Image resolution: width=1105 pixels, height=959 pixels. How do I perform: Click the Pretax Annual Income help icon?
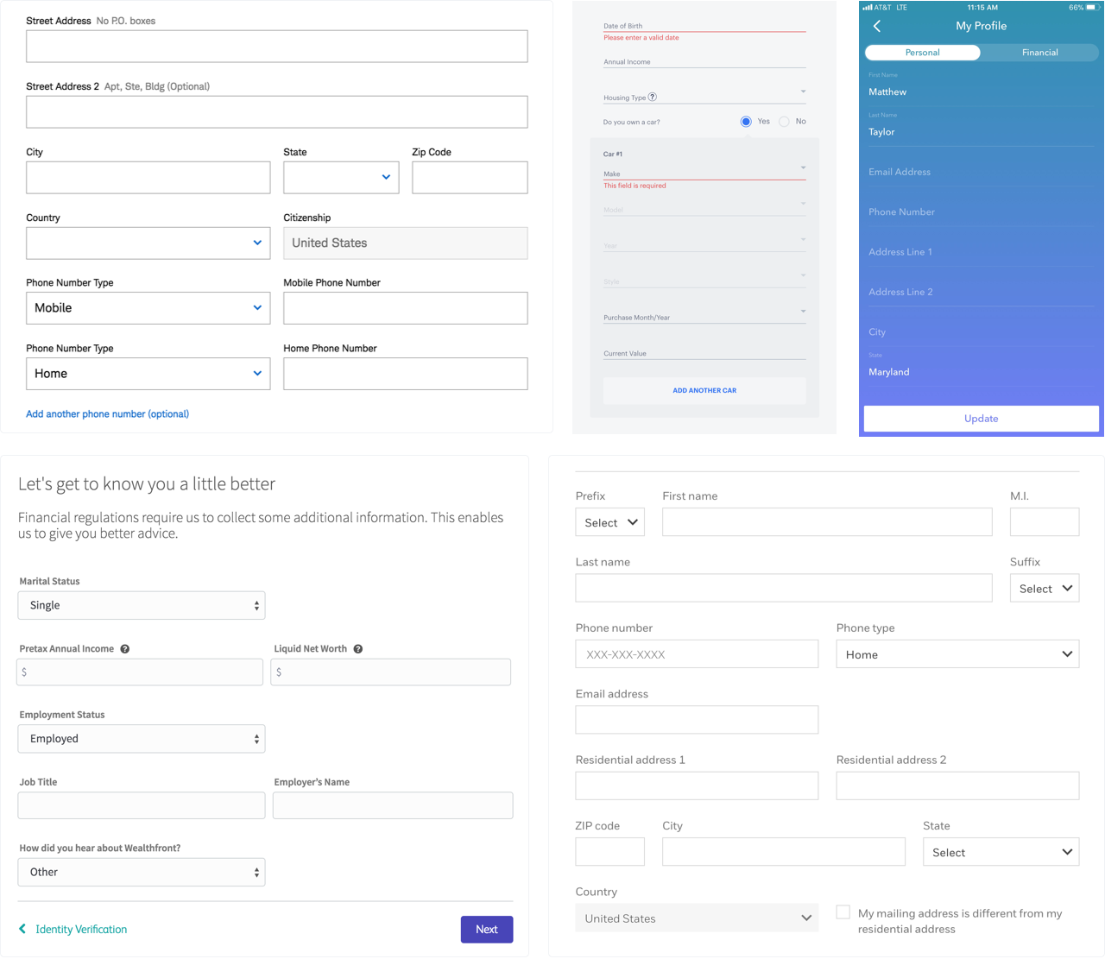point(125,649)
